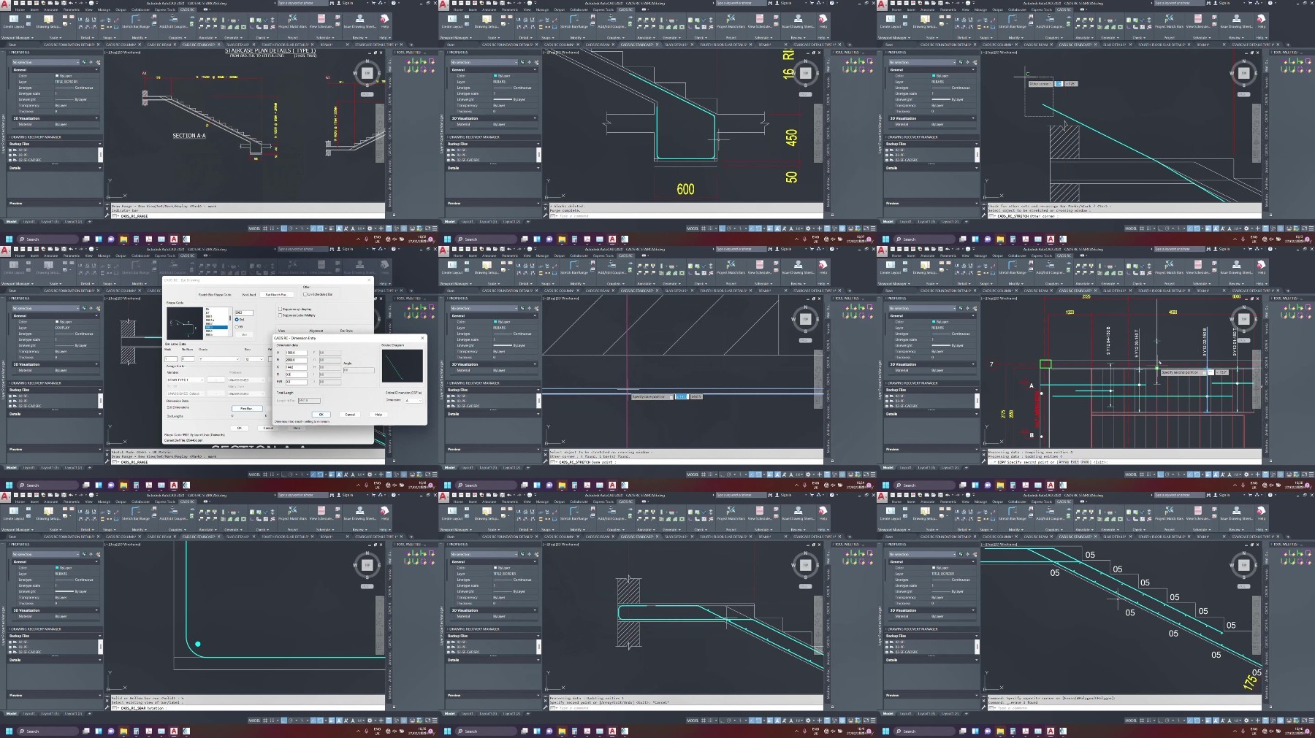
Task: Click taskbar Search below the A-B plan screenshot
Action: (926, 485)
